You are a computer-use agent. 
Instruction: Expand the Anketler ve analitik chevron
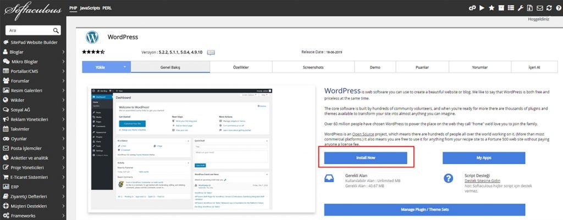pos(63,158)
